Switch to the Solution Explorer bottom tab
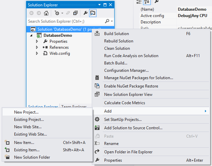The image size is (212, 166). (x=43, y=106)
